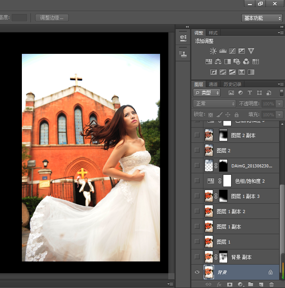Add a Curves adjustment
This screenshot has width=285, height=288.
(x=232, y=51)
